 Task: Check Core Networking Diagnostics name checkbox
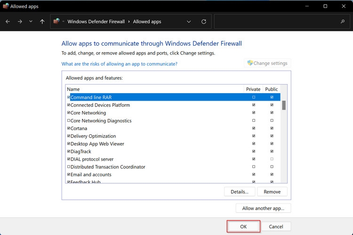69,120
